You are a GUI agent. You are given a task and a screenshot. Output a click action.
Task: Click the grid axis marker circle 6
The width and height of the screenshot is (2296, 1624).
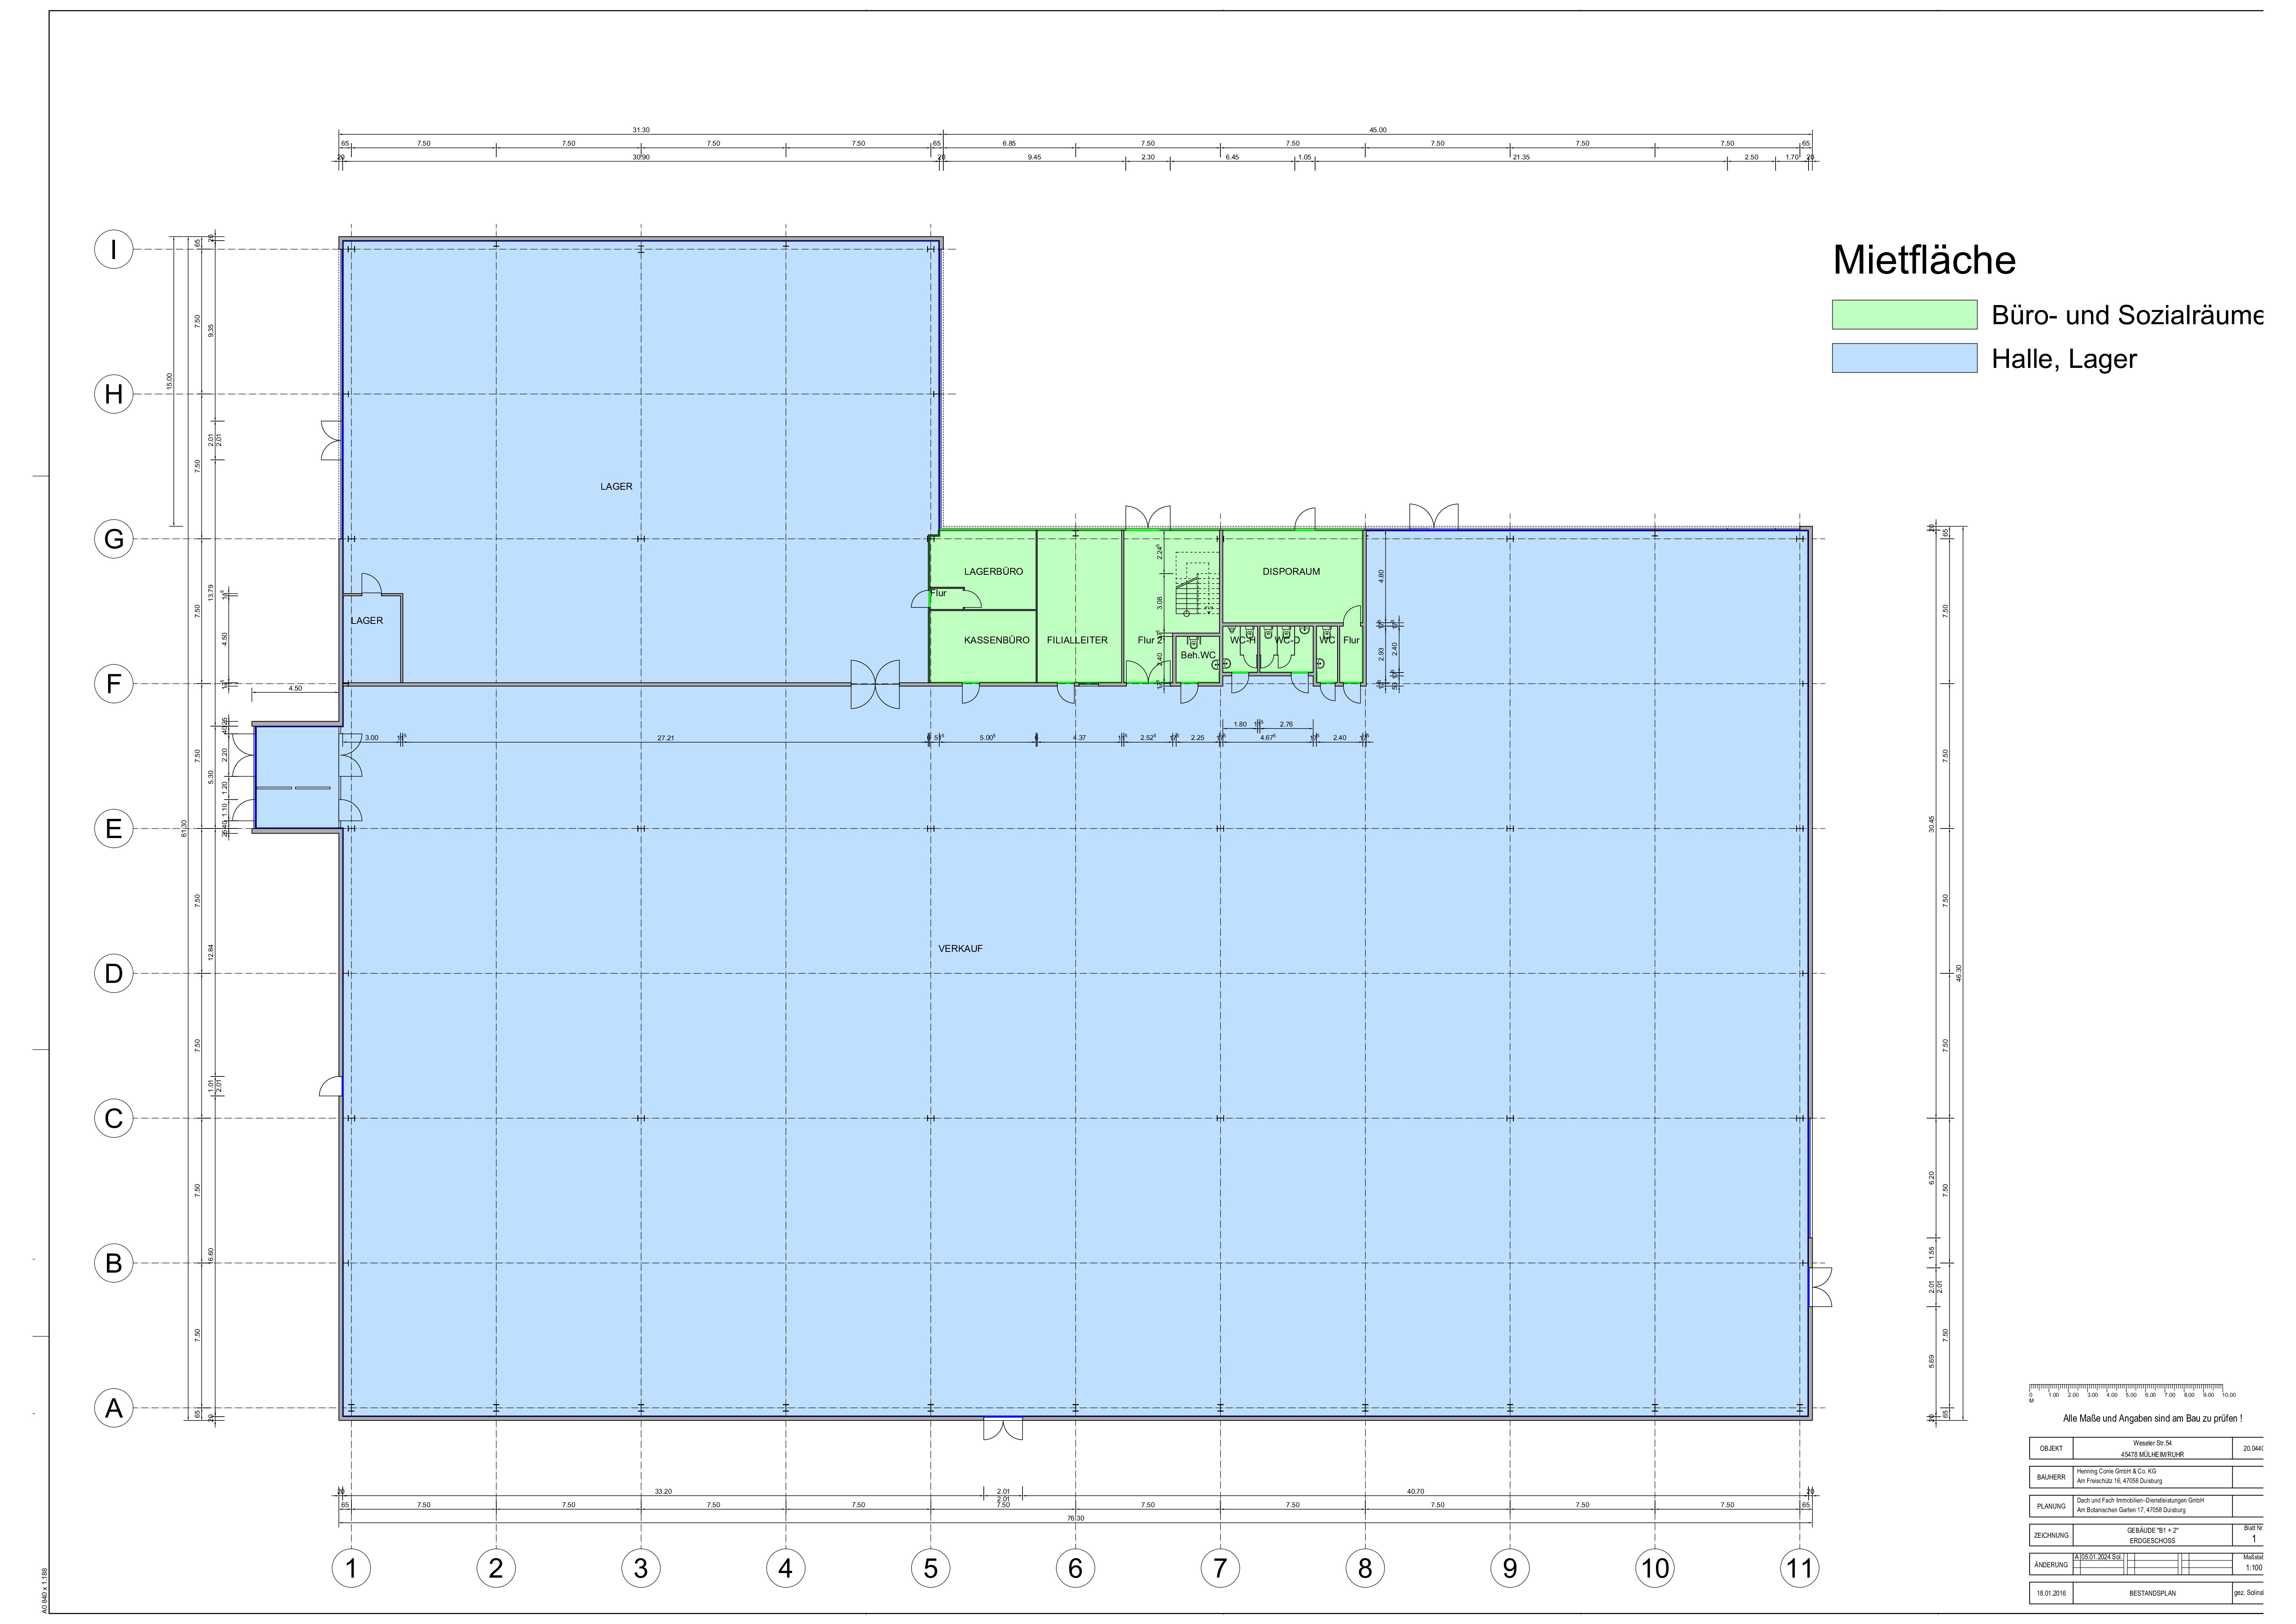1075,1569
